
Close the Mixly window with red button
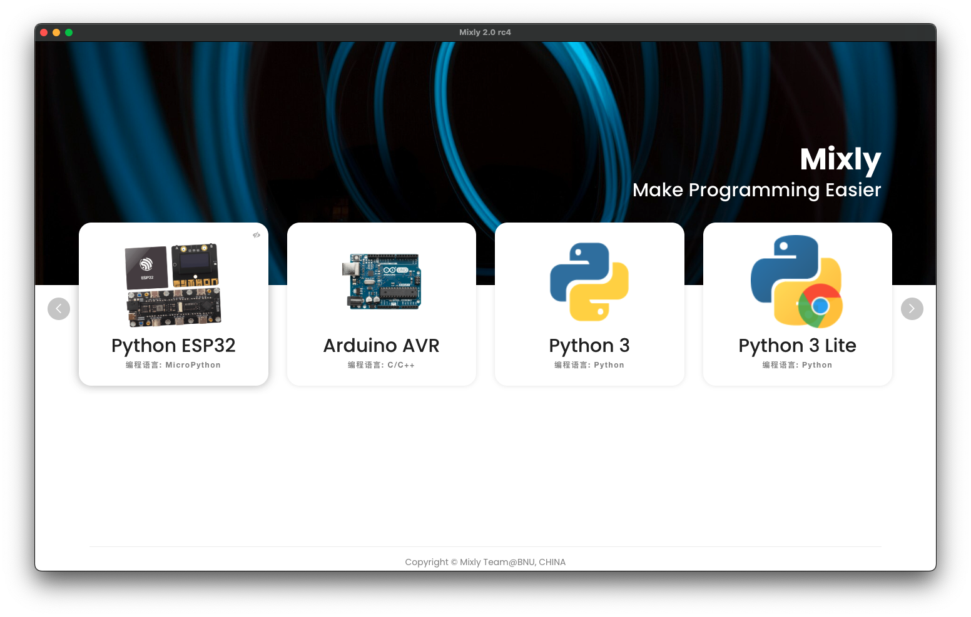point(44,33)
